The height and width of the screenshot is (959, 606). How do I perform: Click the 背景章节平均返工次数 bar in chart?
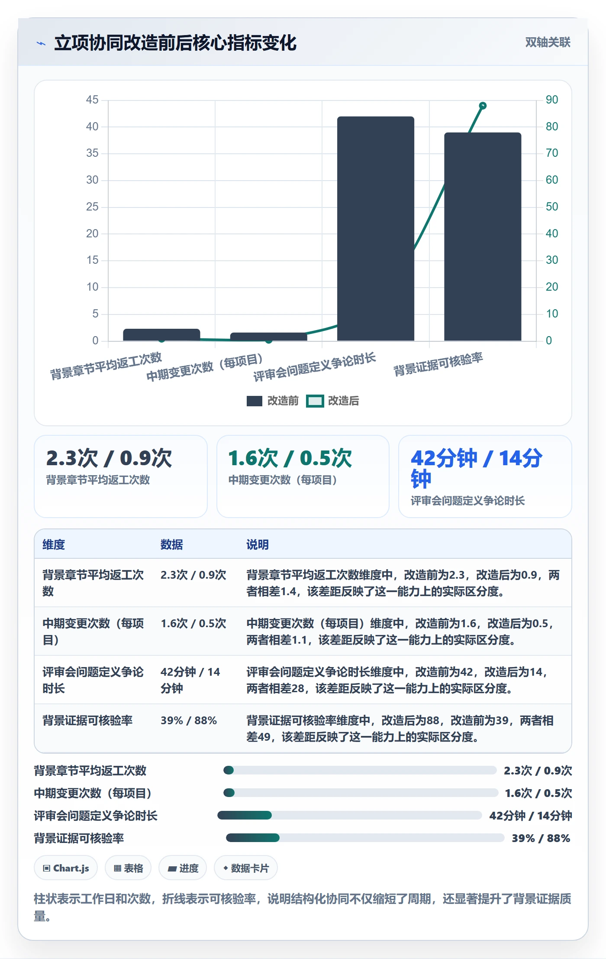pos(161,335)
